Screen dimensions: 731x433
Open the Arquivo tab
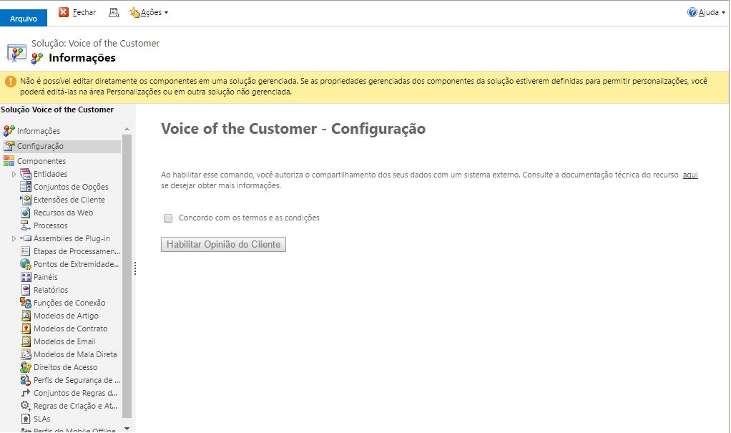coord(24,18)
